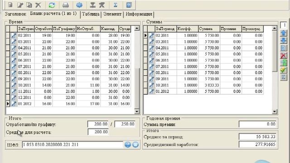Click the small sigma side button

tap(284, 77)
